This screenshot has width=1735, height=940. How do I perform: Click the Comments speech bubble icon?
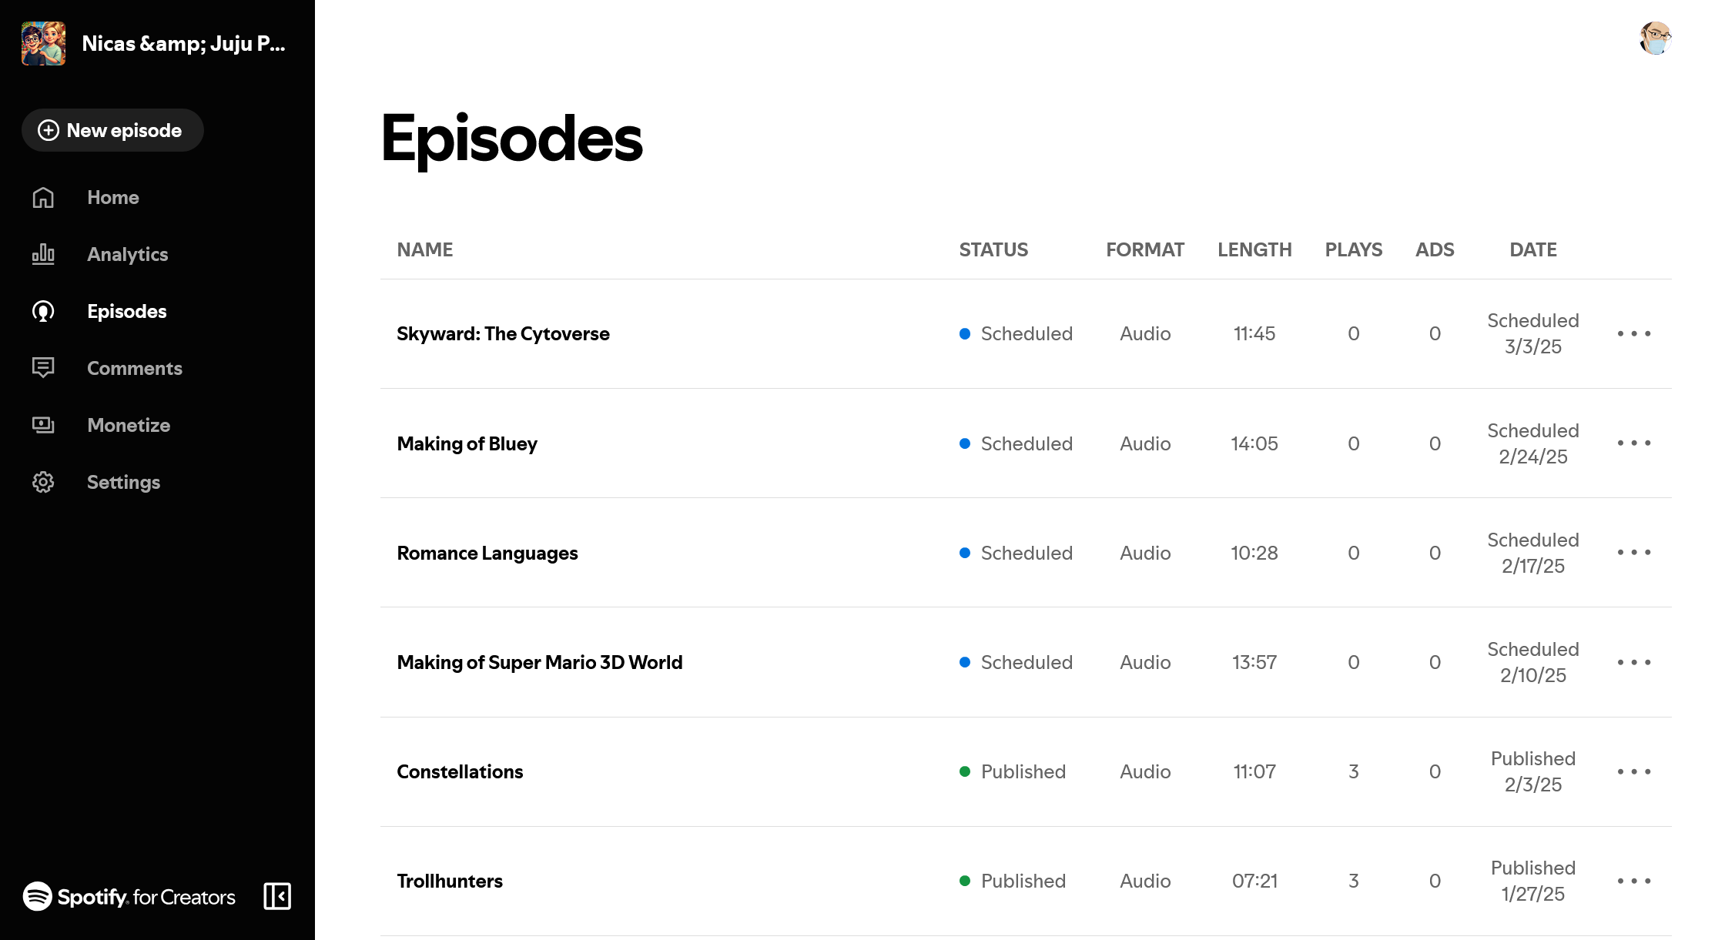[x=43, y=368]
